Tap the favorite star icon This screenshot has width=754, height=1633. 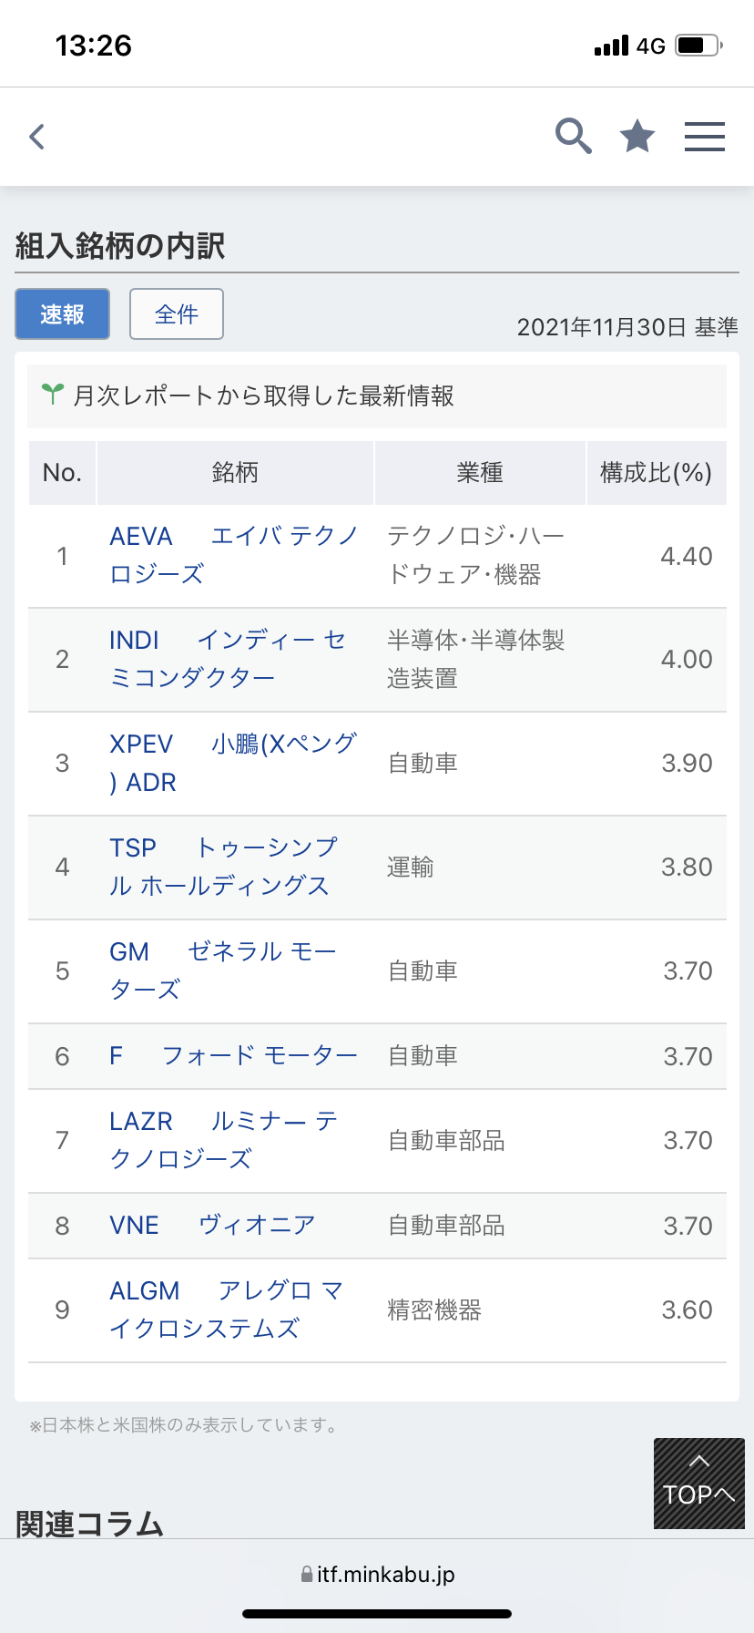[x=637, y=137]
